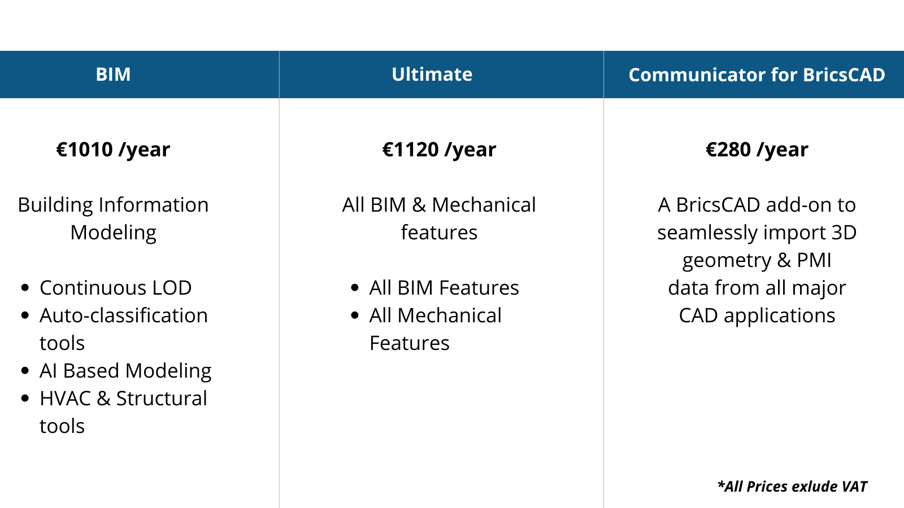Click the All Prices exclude VAT footnote
The width and height of the screenshot is (904, 508).
pos(792,487)
